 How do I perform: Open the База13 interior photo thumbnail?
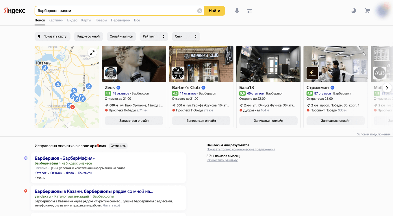coord(268,64)
